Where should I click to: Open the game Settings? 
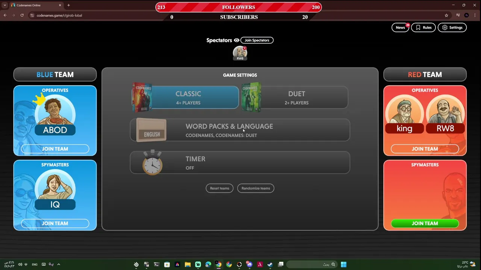(452, 27)
